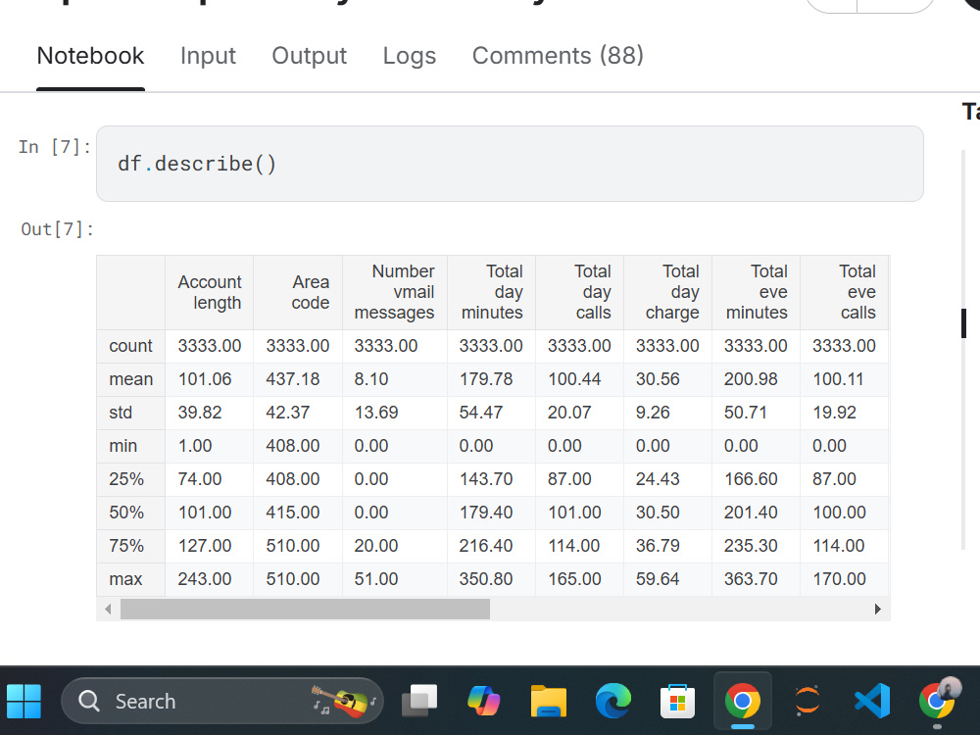Viewport: 980px width, 735px height.
Task: Click the Total day charge header
Action: [x=668, y=292]
